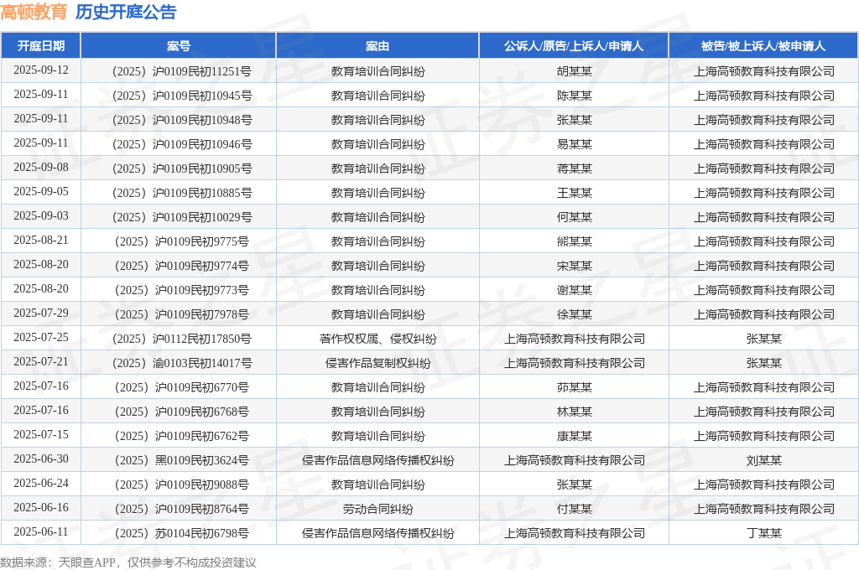Viewport: 859px width, 570px height.
Task: Click the cause 侵害作品复制权纠纷
Action: 378,363
